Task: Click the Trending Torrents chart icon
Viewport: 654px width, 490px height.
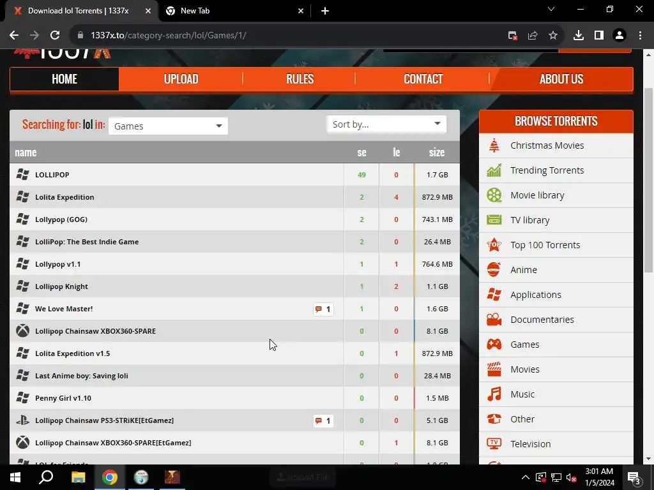Action: coord(494,170)
